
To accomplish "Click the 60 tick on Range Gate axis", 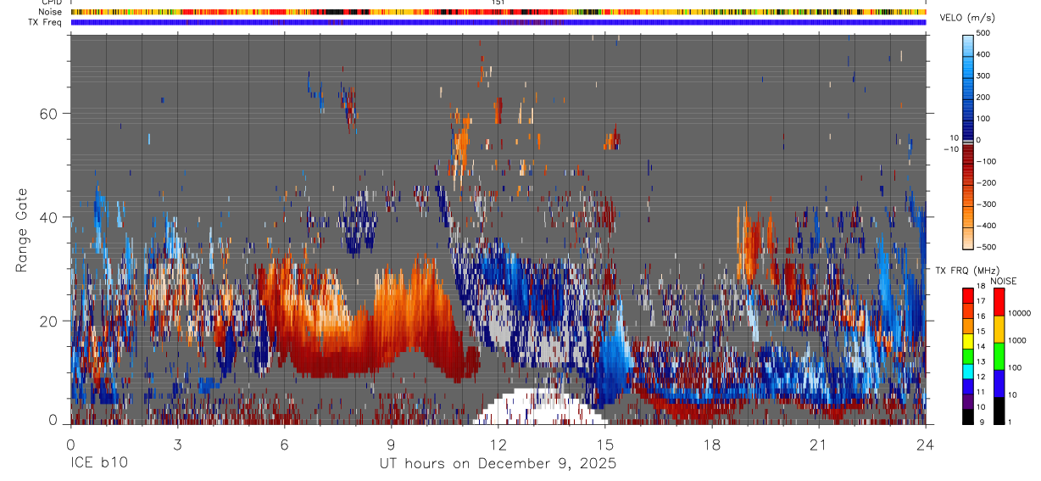I will [50, 113].
